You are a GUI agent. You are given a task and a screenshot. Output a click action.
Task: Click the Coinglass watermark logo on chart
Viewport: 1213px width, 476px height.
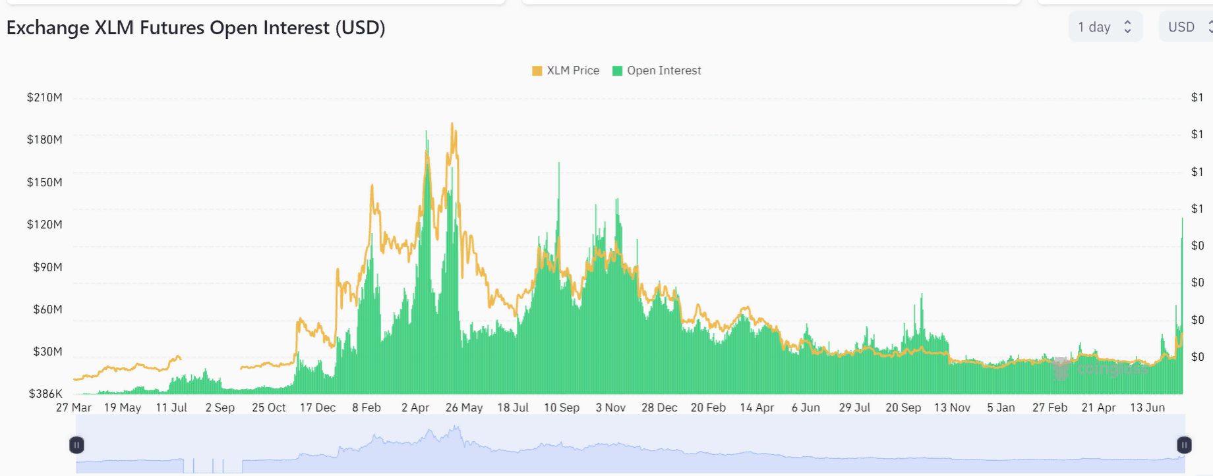pos(1061,369)
